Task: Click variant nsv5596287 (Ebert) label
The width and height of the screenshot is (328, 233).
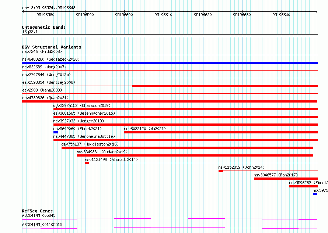Action: tap(308, 183)
